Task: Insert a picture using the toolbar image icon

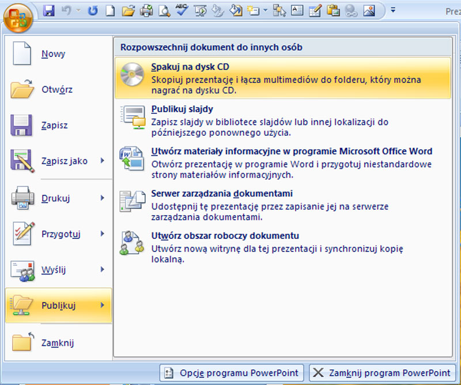Action: (369, 11)
